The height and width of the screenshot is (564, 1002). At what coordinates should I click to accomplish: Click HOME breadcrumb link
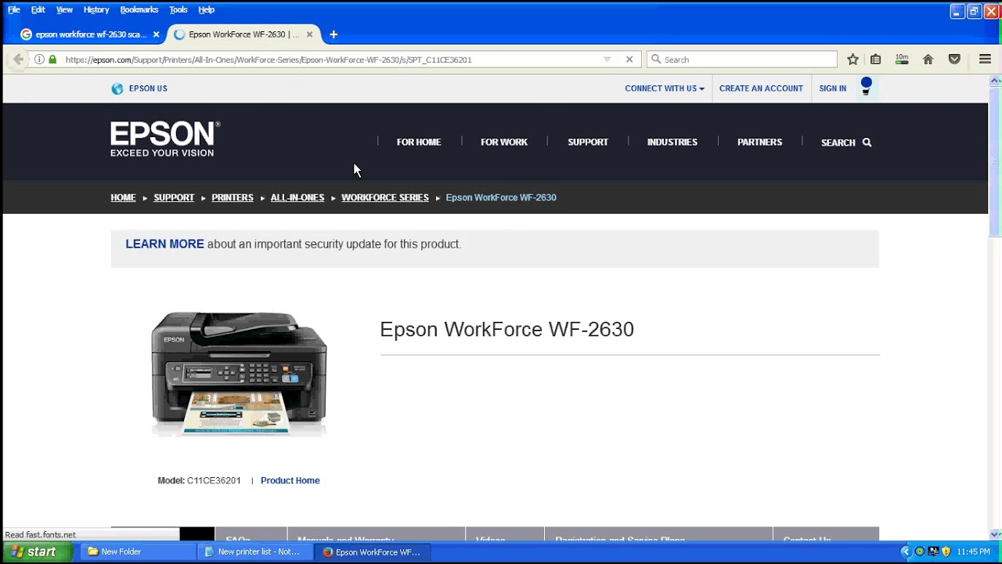tap(123, 197)
